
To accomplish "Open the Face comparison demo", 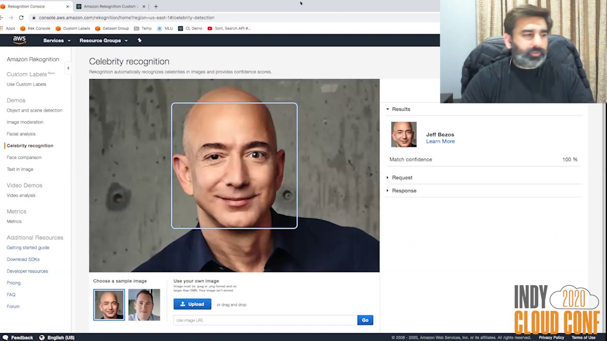I will click(24, 158).
